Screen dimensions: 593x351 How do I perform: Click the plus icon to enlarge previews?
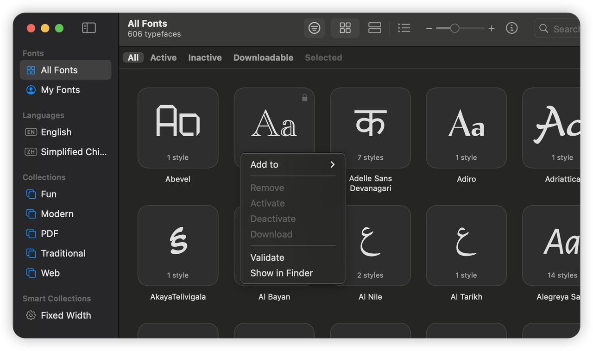pos(492,29)
